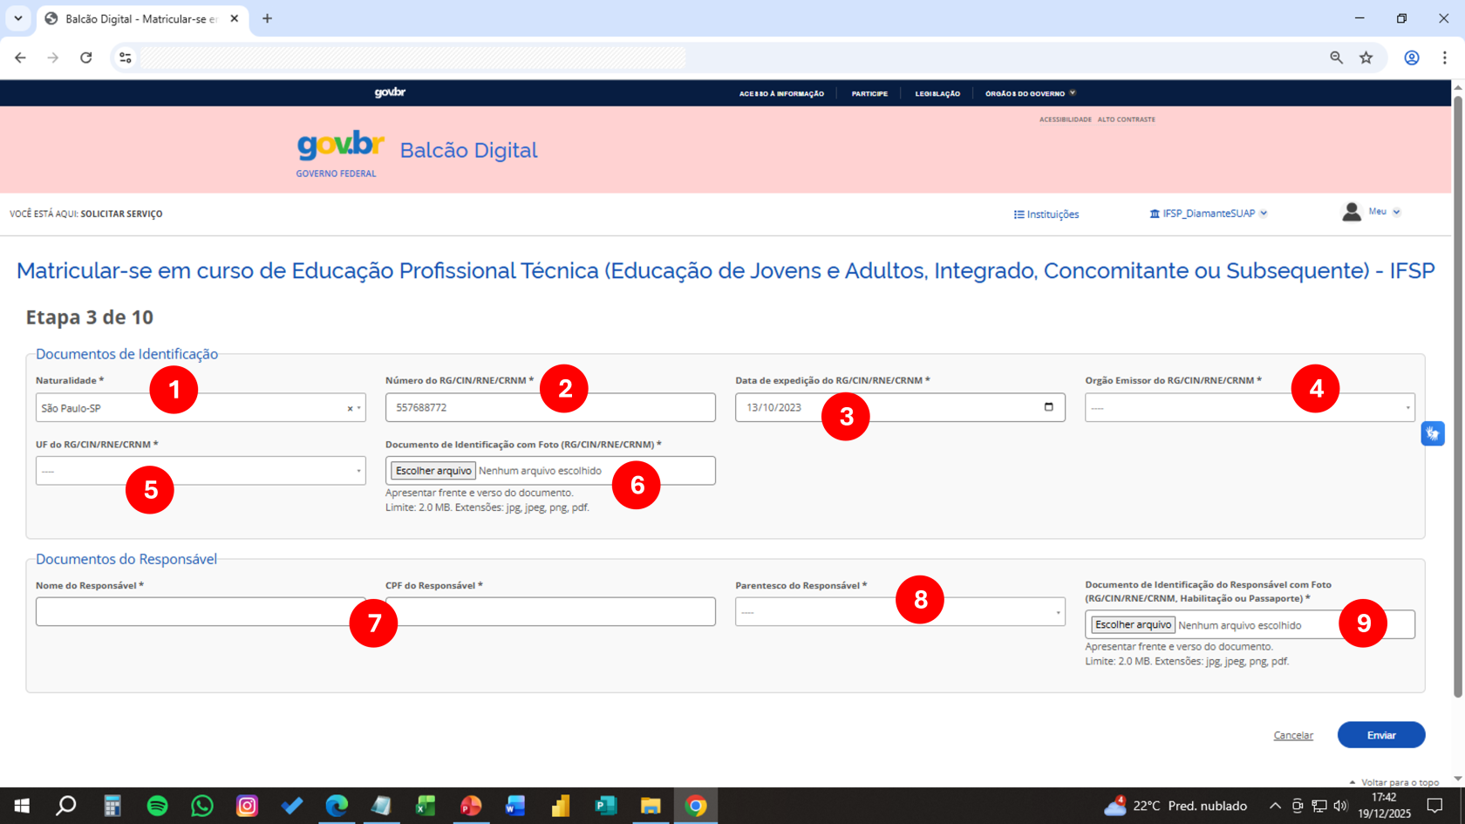This screenshot has width=1465, height=824.
Task: Launch Spotify from the taskbar
Action: tap(157, 806)
